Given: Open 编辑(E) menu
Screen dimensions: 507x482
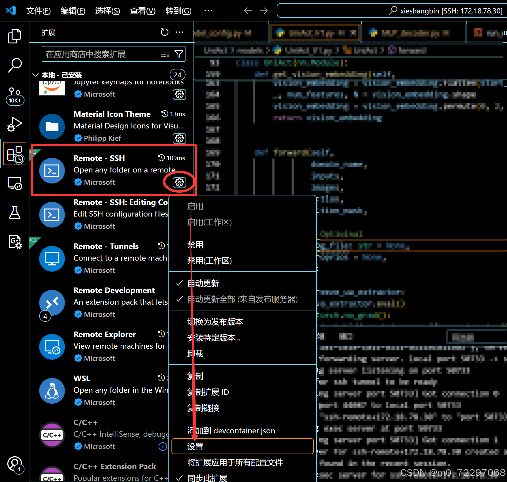Looking at the screenshot, I should click(73, 11).
